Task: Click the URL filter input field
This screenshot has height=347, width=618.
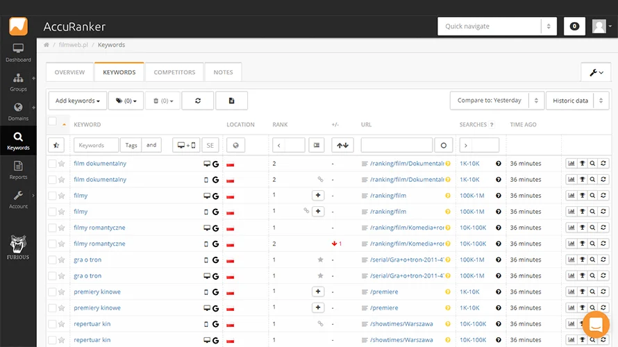Action: click(397, 145)
